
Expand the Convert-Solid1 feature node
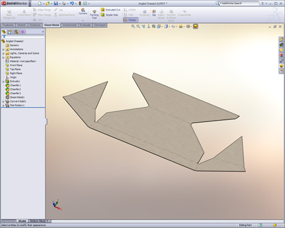point(3,102)
